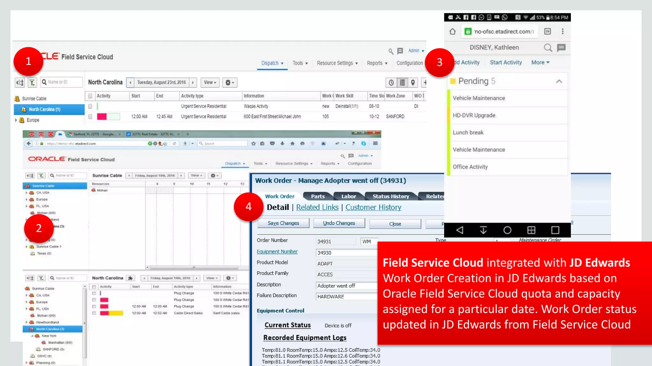Screen dimensions: 652x366
Task: Go to previous day before Tuesday, August 23rd
Action: [x=130, y=83]
